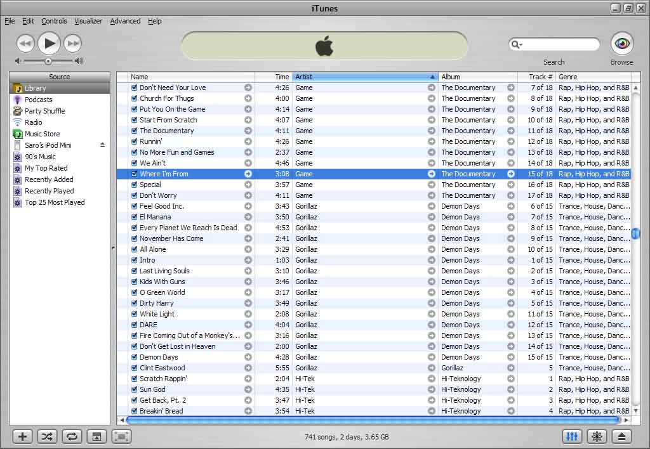The image size is (650, 449).
Task: Click the artist arrow in Clint Eastwood row
Action: [x=431, y=368]
